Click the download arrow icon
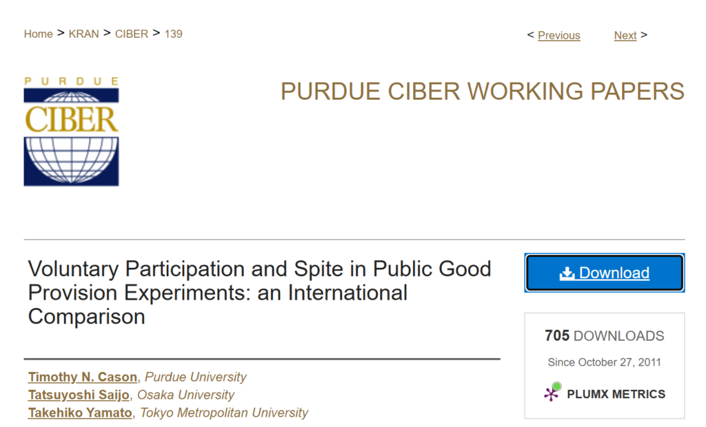This screenshot has width=706, height=427. click(x=567, y=273)
